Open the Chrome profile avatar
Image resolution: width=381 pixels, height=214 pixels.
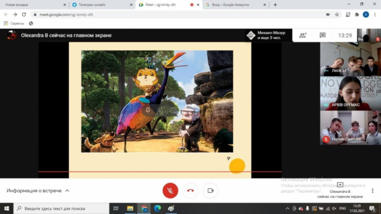366,14
